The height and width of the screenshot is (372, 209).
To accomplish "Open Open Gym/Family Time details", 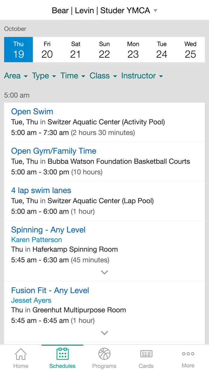I will tap(53, 151).
